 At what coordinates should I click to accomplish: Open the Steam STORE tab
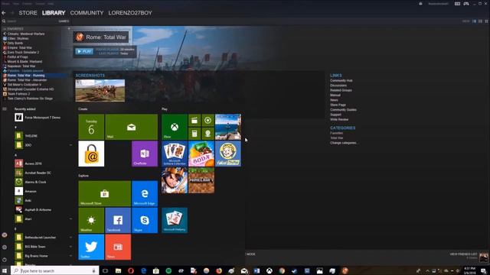coord(28,13)
